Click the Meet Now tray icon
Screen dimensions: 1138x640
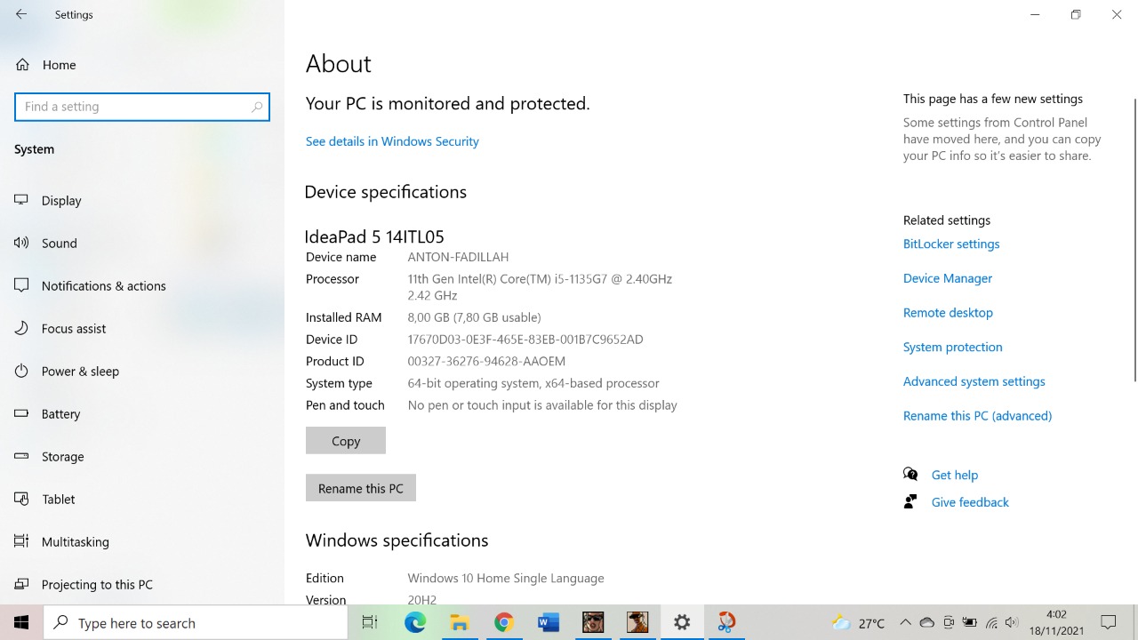coord(949,622)
